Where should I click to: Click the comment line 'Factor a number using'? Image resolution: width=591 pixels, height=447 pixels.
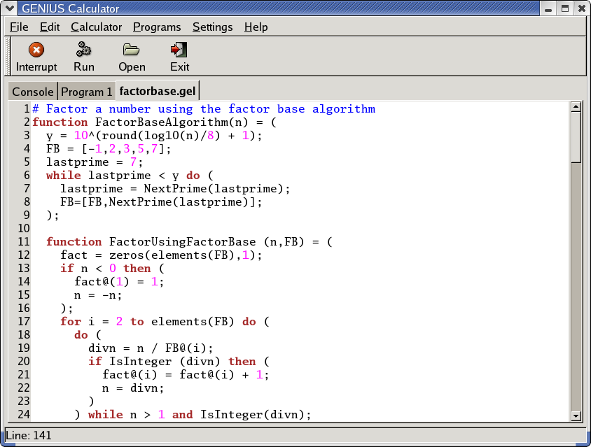point(204,109)
